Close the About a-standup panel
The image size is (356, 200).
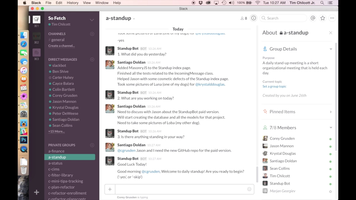pyautogui.click(x=331, y=33)
